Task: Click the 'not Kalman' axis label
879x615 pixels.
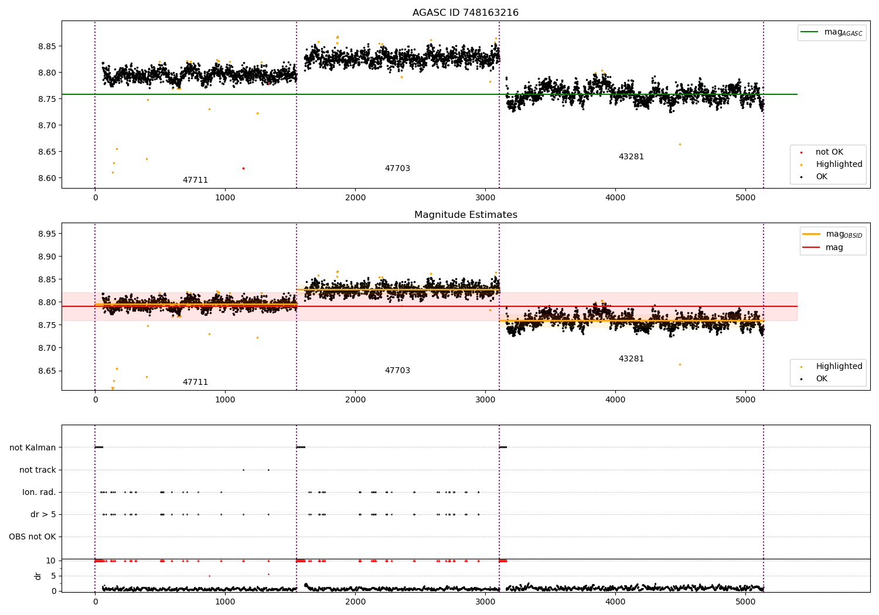Action: point(33,447)
